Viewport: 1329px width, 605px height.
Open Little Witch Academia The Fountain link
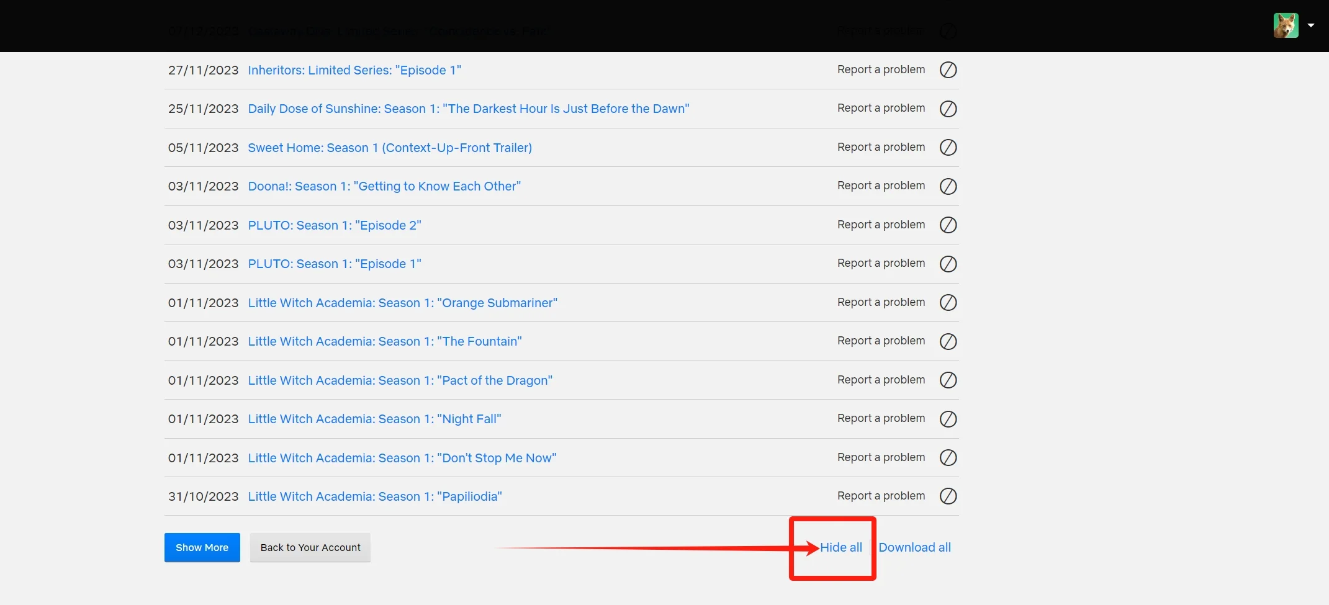(385, 341)
